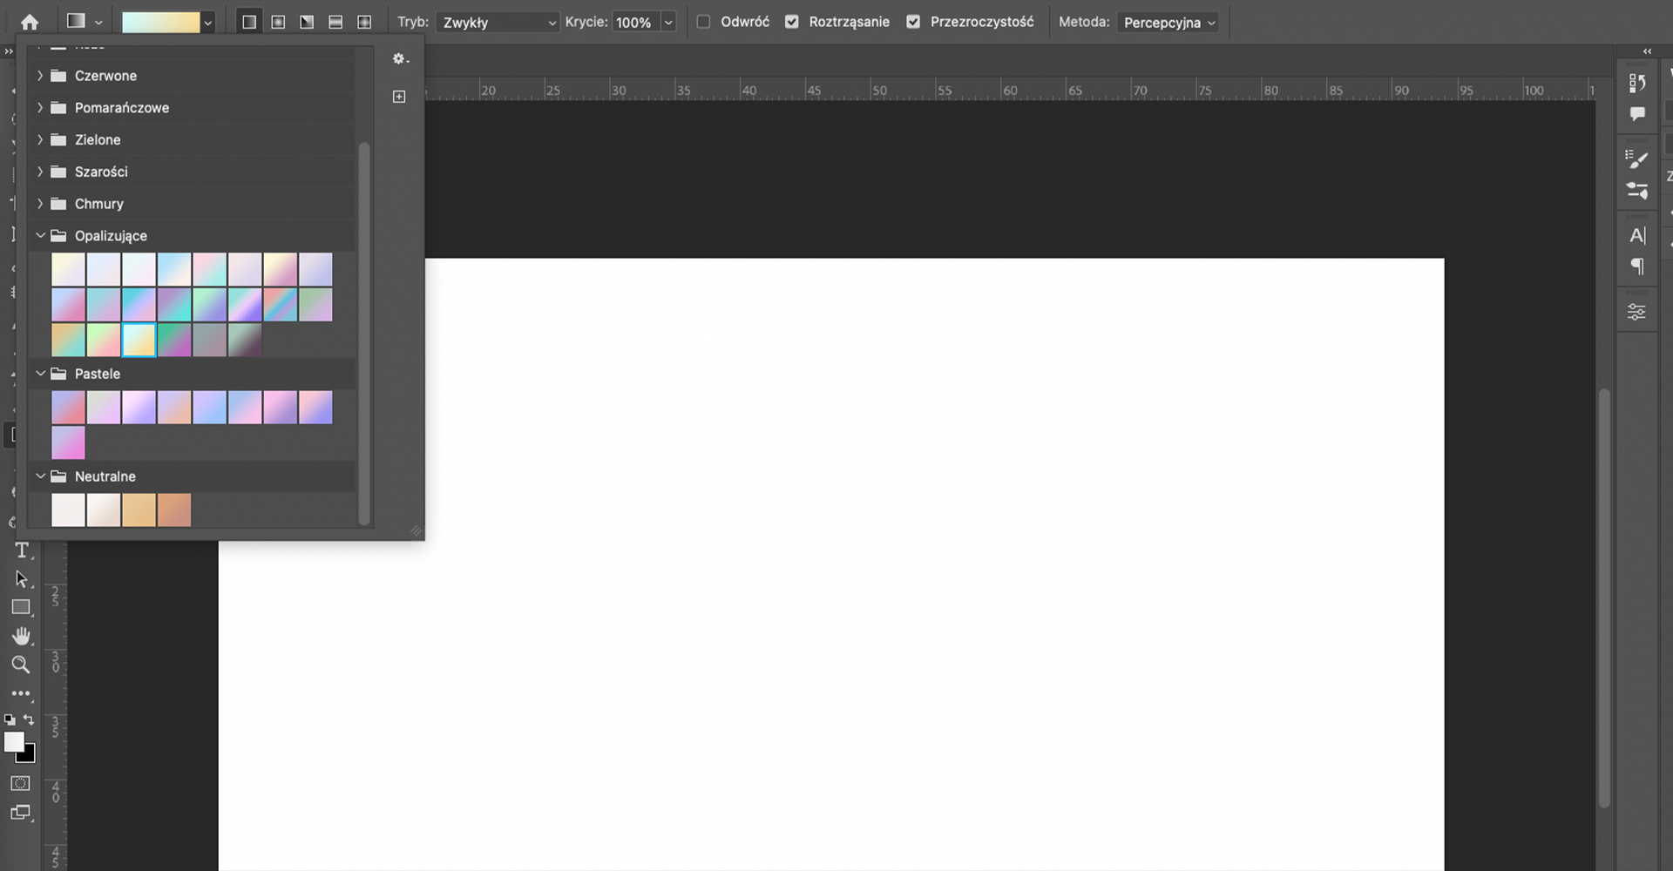Select the first Opalizujące gradient swatch

68,269
